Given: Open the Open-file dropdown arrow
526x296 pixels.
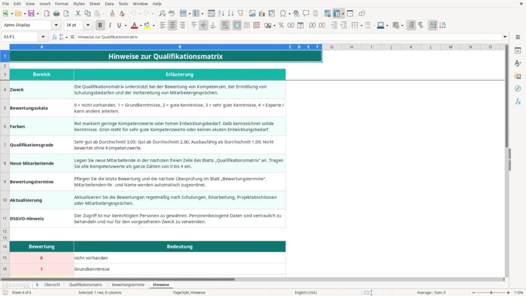Looking at the screenshot, I should pos(25,14).
